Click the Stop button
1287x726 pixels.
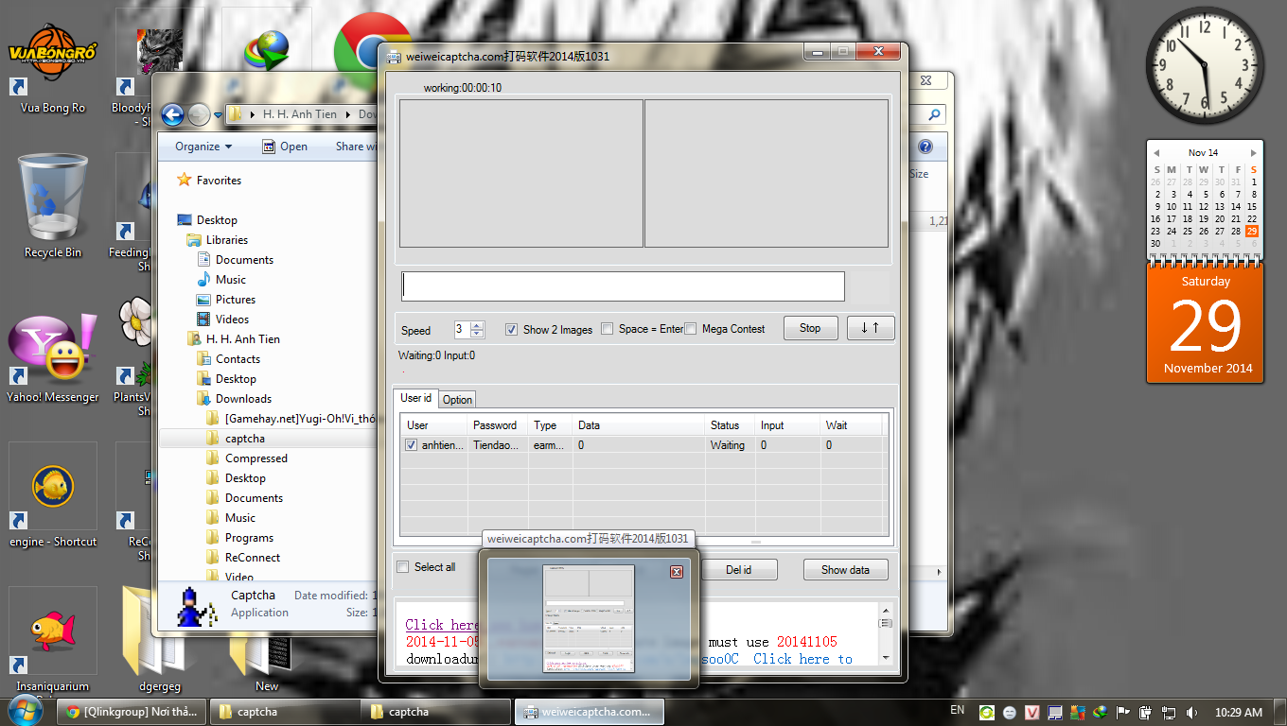[810, 328]
